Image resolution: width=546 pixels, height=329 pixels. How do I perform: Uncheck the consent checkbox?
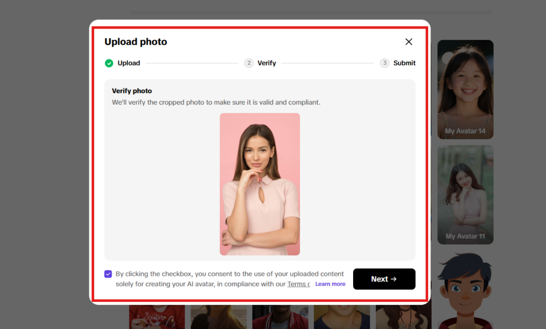(108, 274)
